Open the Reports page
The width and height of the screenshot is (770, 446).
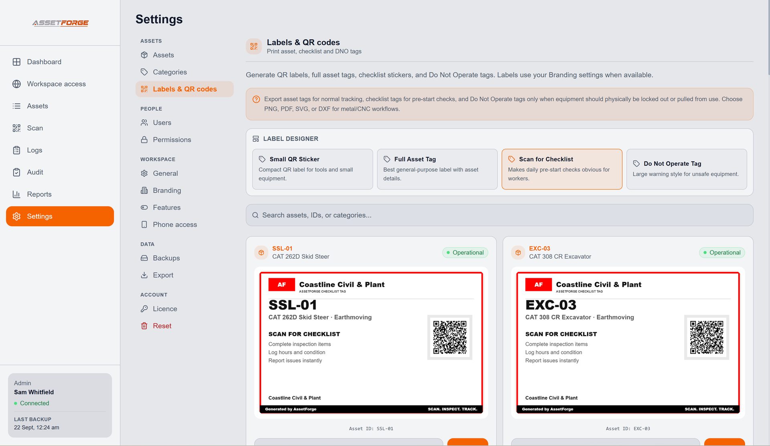(x=60, y=194)
